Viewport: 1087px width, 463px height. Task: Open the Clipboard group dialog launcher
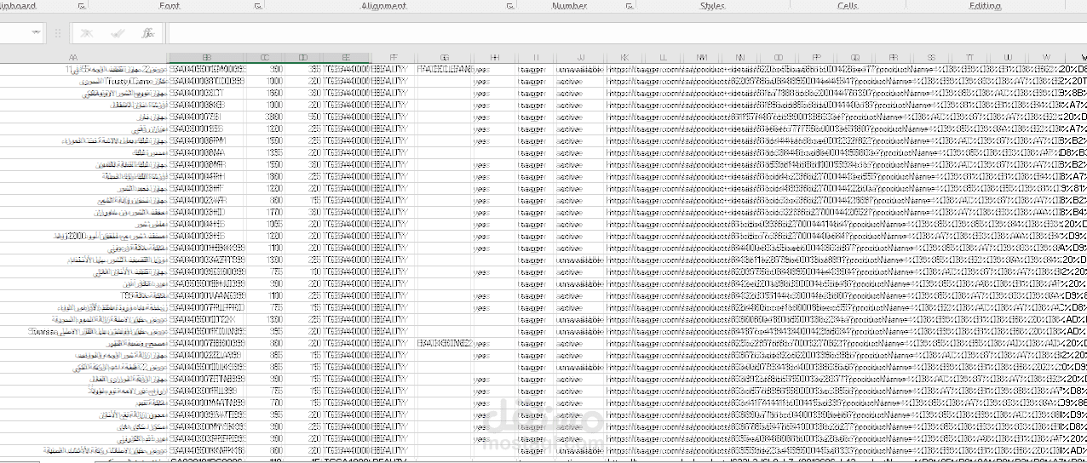[x=82, y=6]
